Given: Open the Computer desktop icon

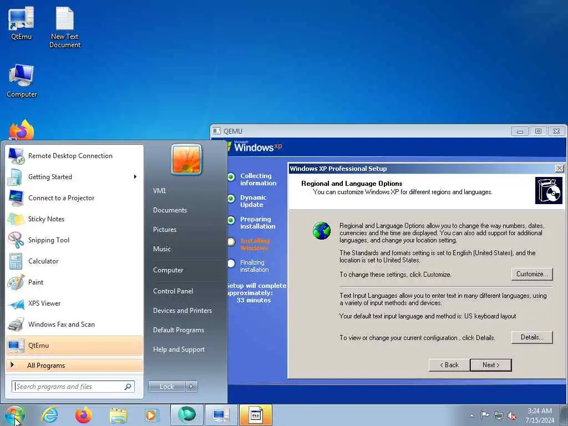Looking at the screenshot, I should [x=22, y=80].
